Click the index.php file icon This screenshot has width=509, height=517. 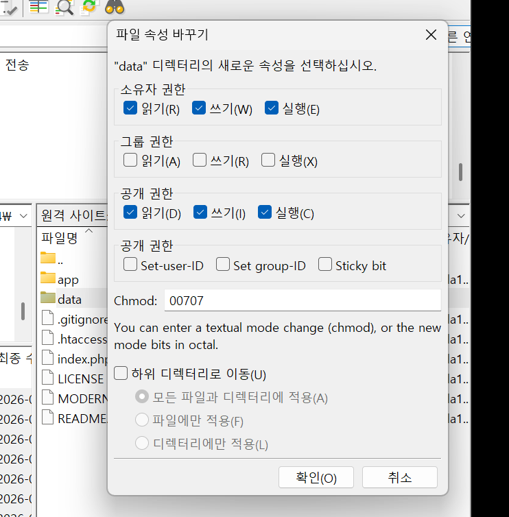click(x=48, y=357)
